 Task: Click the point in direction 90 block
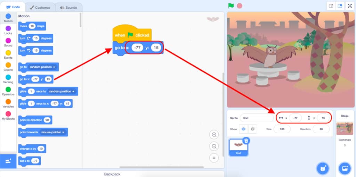35,120
